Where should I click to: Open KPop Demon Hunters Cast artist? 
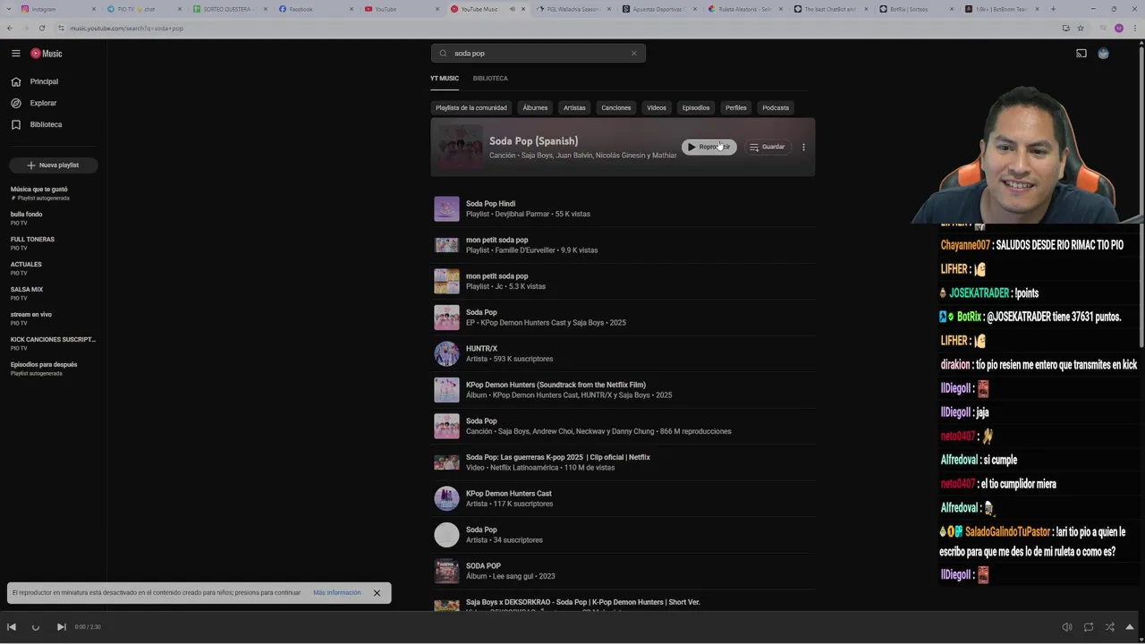click(x=623, y=499)
